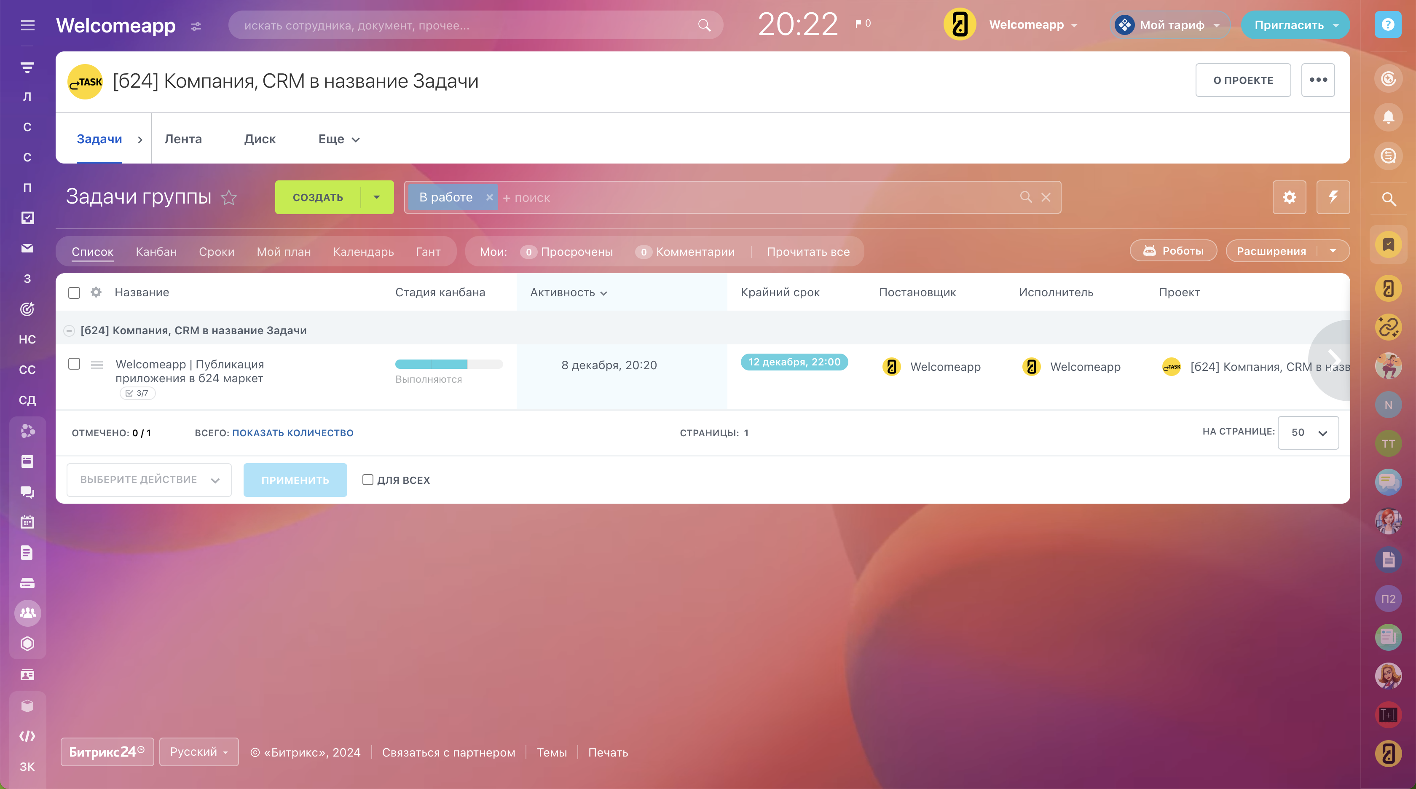
Task: Open task list settings gear button
Action: coord(1289,197)
